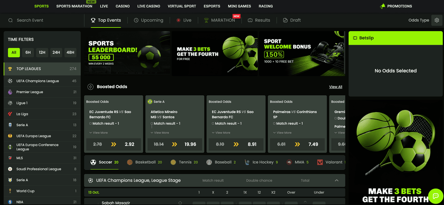Open the Sport Welcome Bonus 150% banner
This screenshot has width=444, height=205.
pos(302,53)
